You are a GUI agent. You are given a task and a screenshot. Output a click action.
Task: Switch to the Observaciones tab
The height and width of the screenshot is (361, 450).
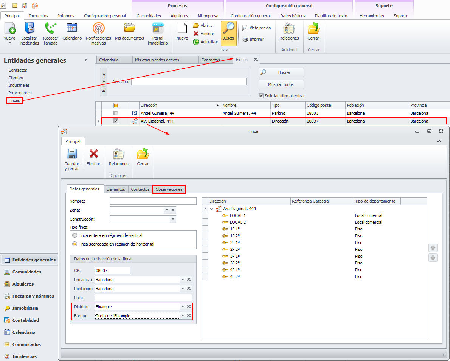(169, 189)
